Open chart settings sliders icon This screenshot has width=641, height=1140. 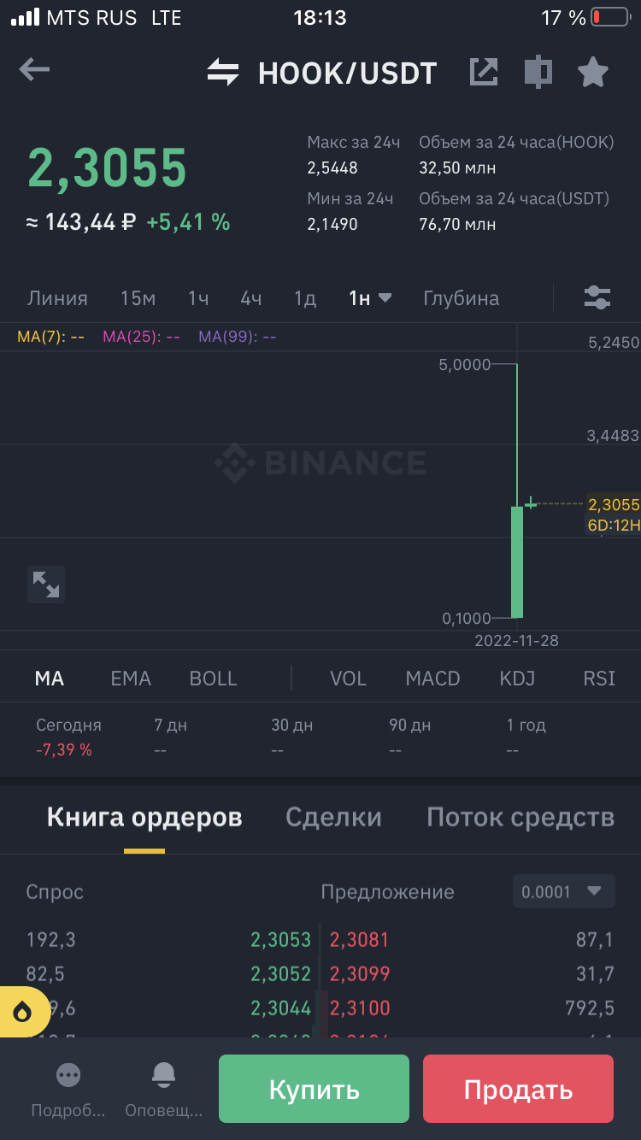pyautogui.click(x=597, y=297)
